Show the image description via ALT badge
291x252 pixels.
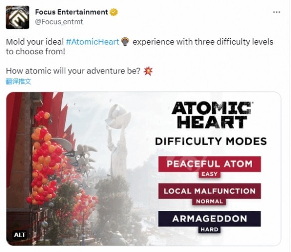point(19,235)
